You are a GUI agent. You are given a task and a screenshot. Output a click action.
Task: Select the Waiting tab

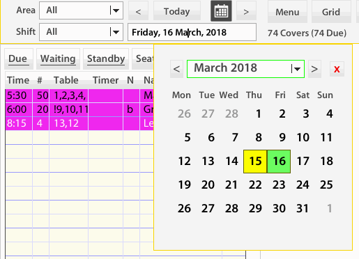pos(58,58)
